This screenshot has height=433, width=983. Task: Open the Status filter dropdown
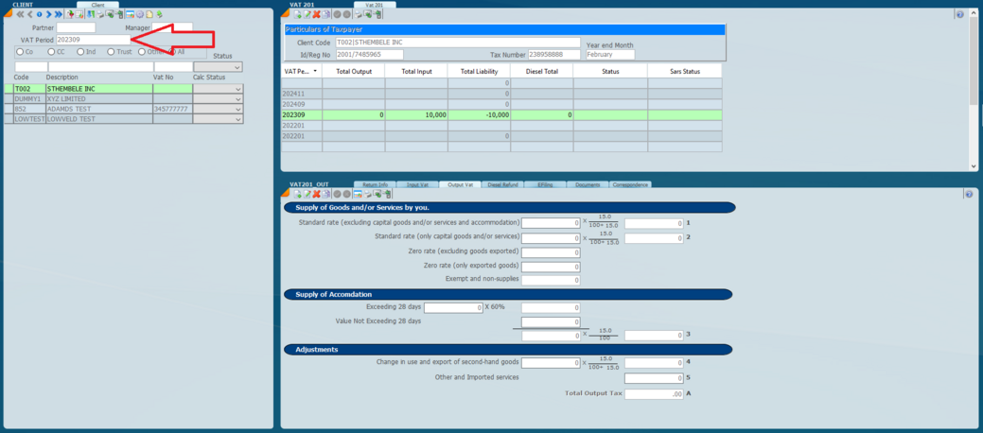(x=237, y=67)
